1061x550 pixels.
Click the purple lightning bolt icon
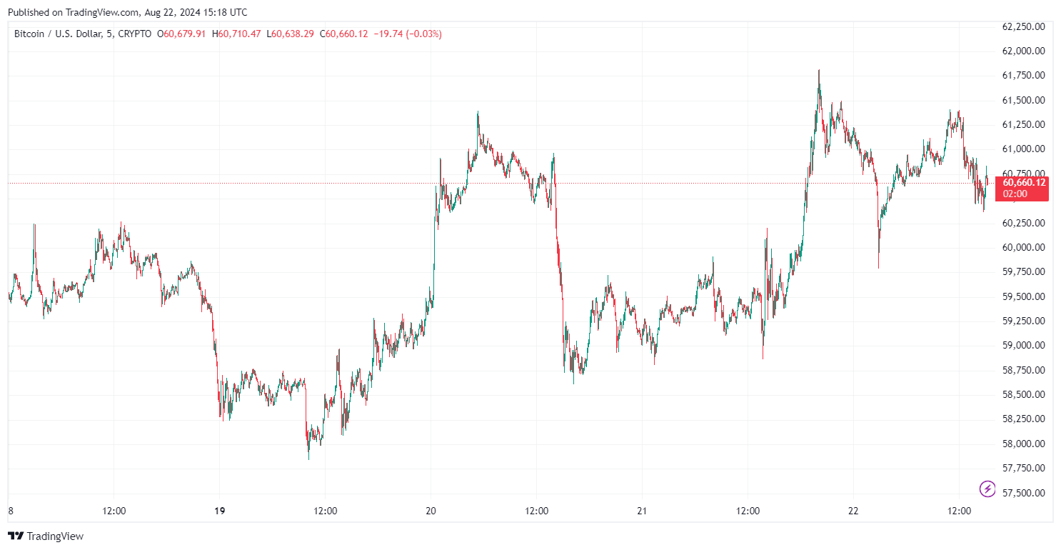tap(987, 489)
